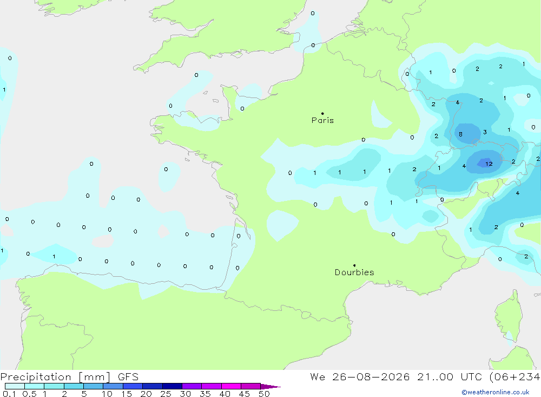Click the Precipitation [mm] GFS title

(x=69, y=377)
